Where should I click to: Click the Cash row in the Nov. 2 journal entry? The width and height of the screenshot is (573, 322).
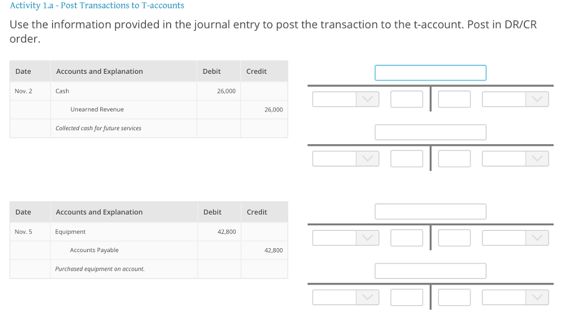coord(62,91)
